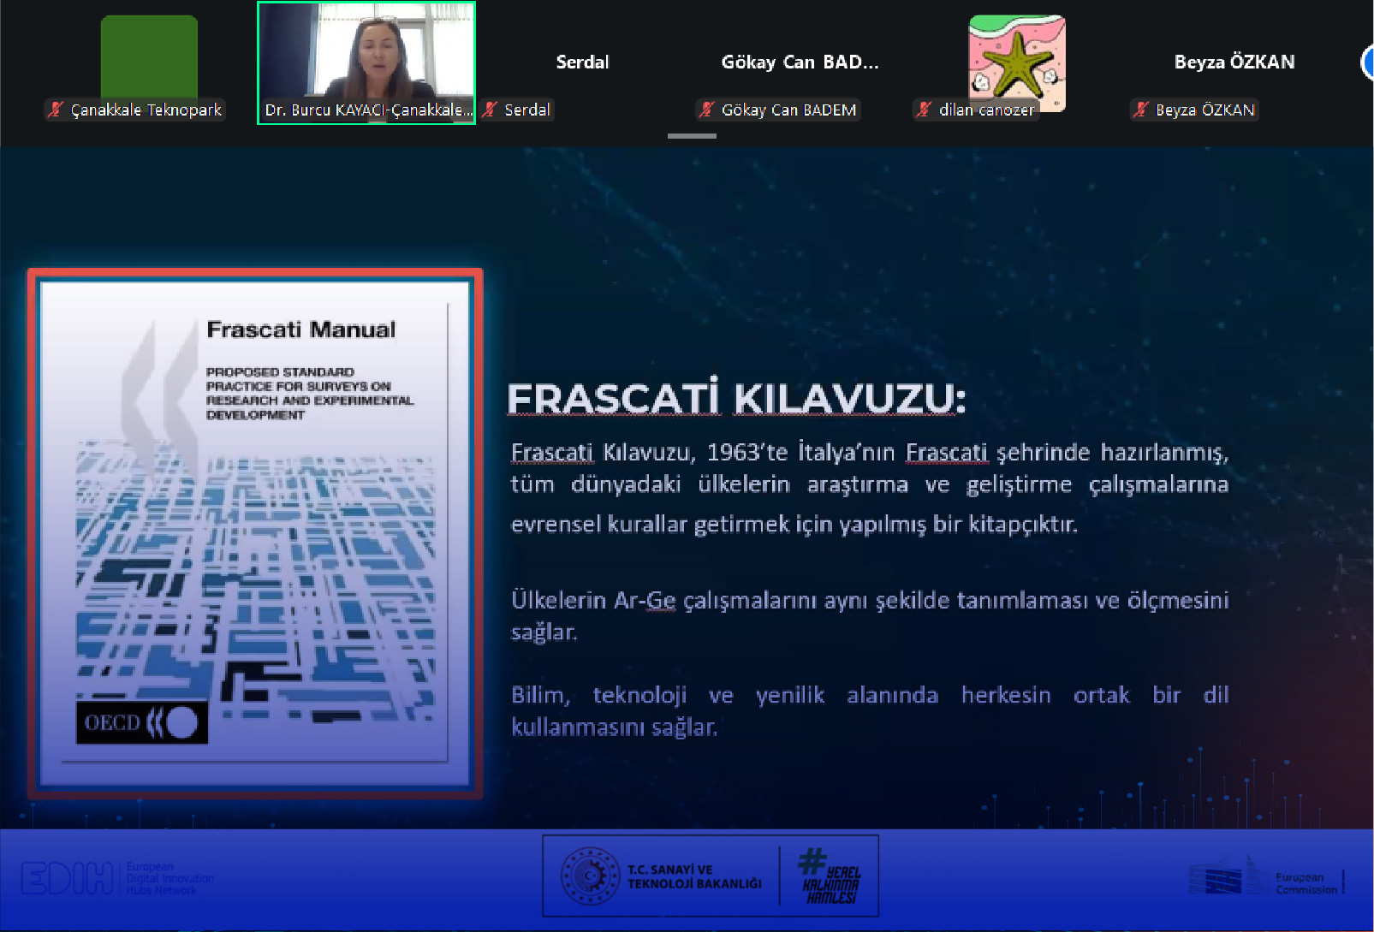This screenshot has width=1374, height=932.
Task: Click the paragraph starting 'Ülkelerin Ar-Ge çalışmalarını'
Action: 870,615
